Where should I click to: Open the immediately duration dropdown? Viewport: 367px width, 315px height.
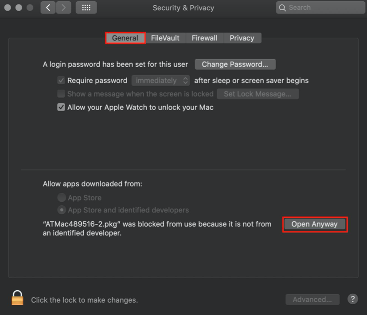click(x=160, y=80)
